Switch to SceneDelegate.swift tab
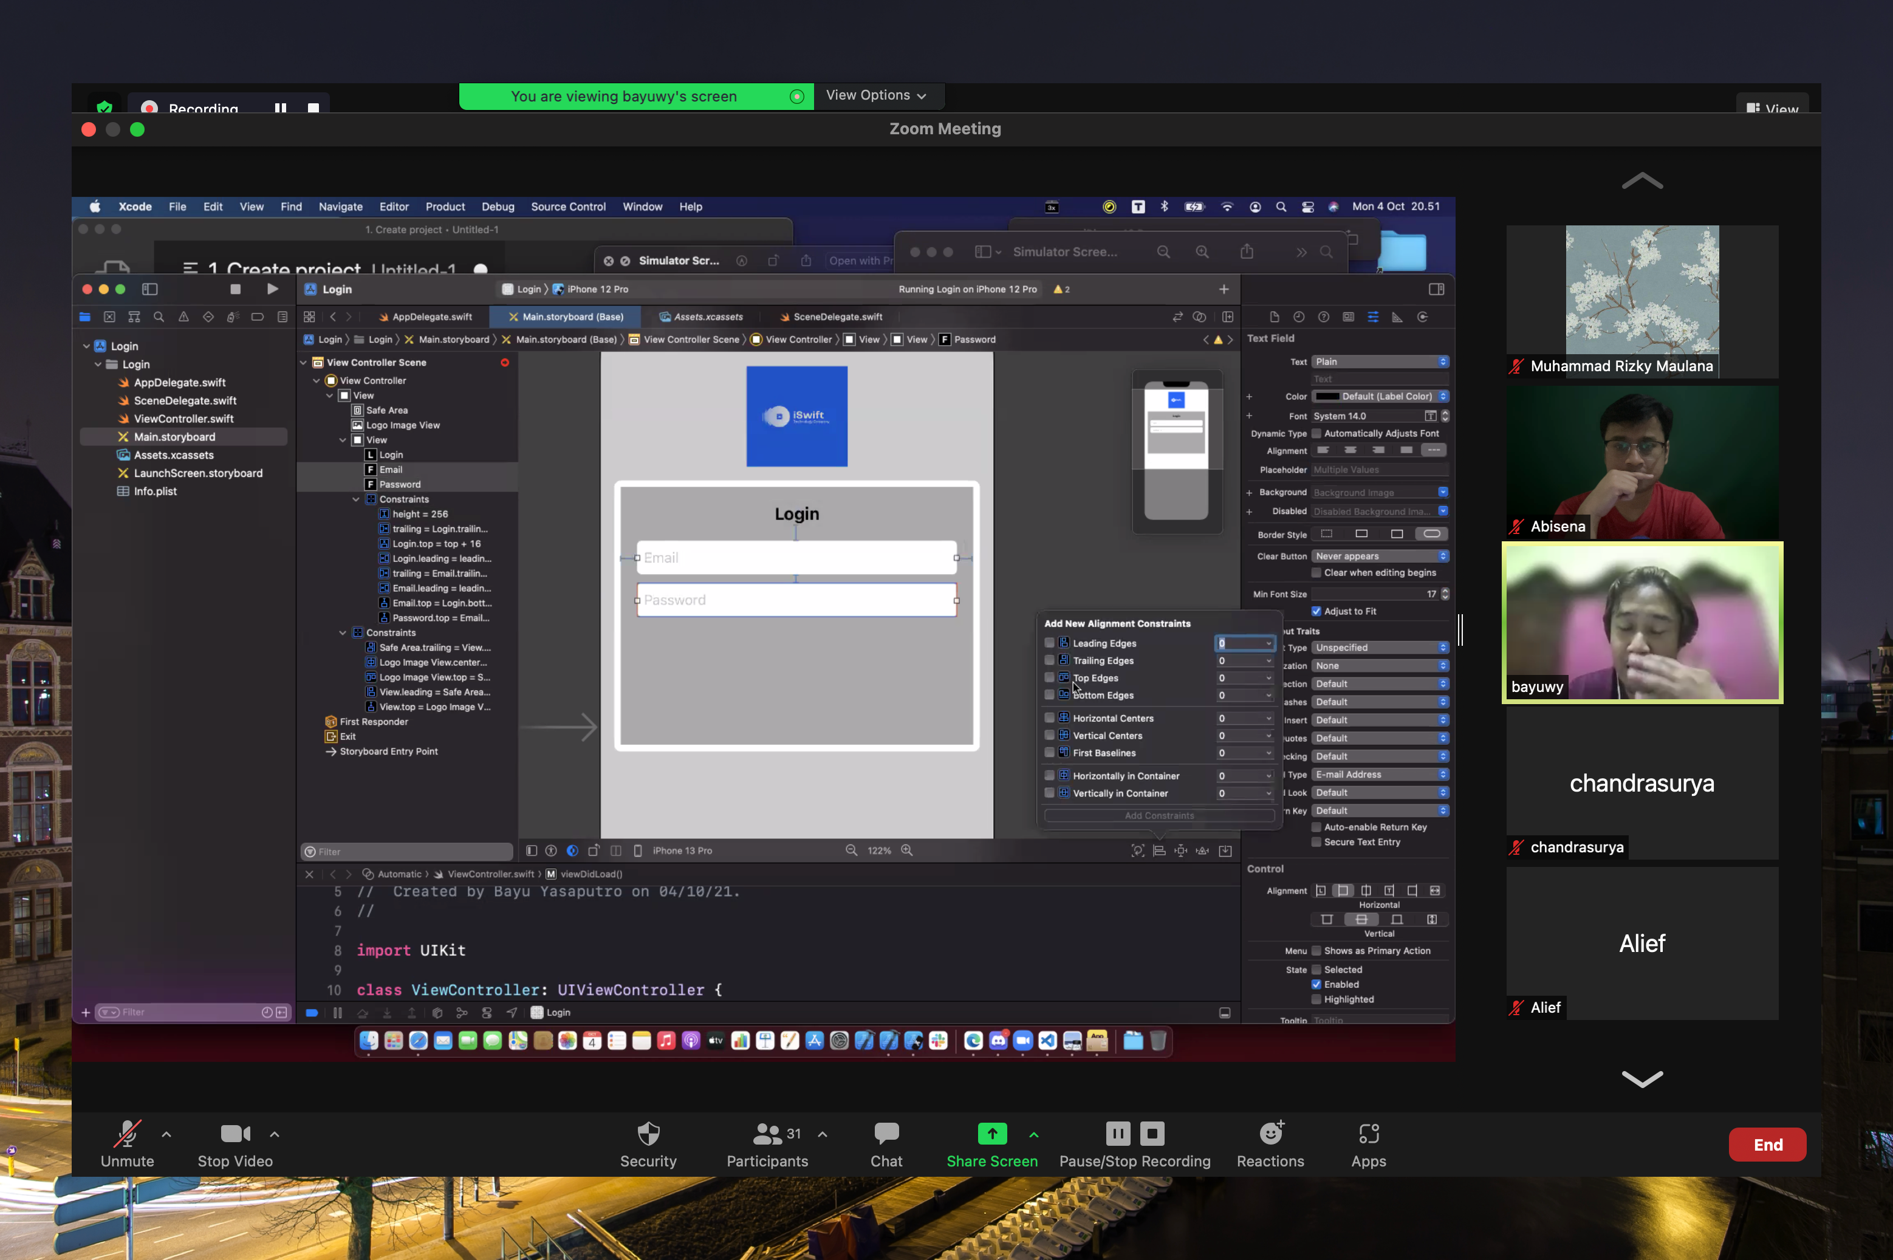Viewport: 1893px width, 1260px height. click(x=831, y=317)
